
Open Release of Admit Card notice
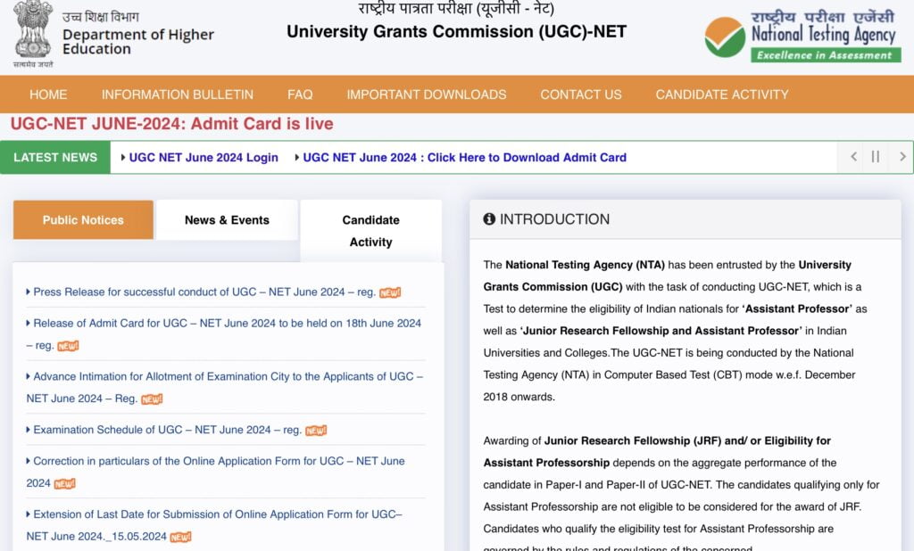[224, 333]
